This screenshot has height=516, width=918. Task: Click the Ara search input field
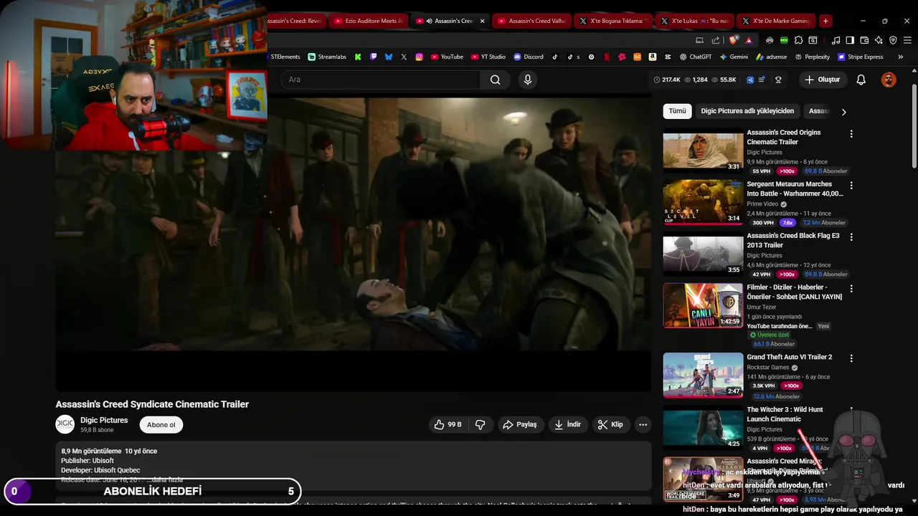point(380,80)
